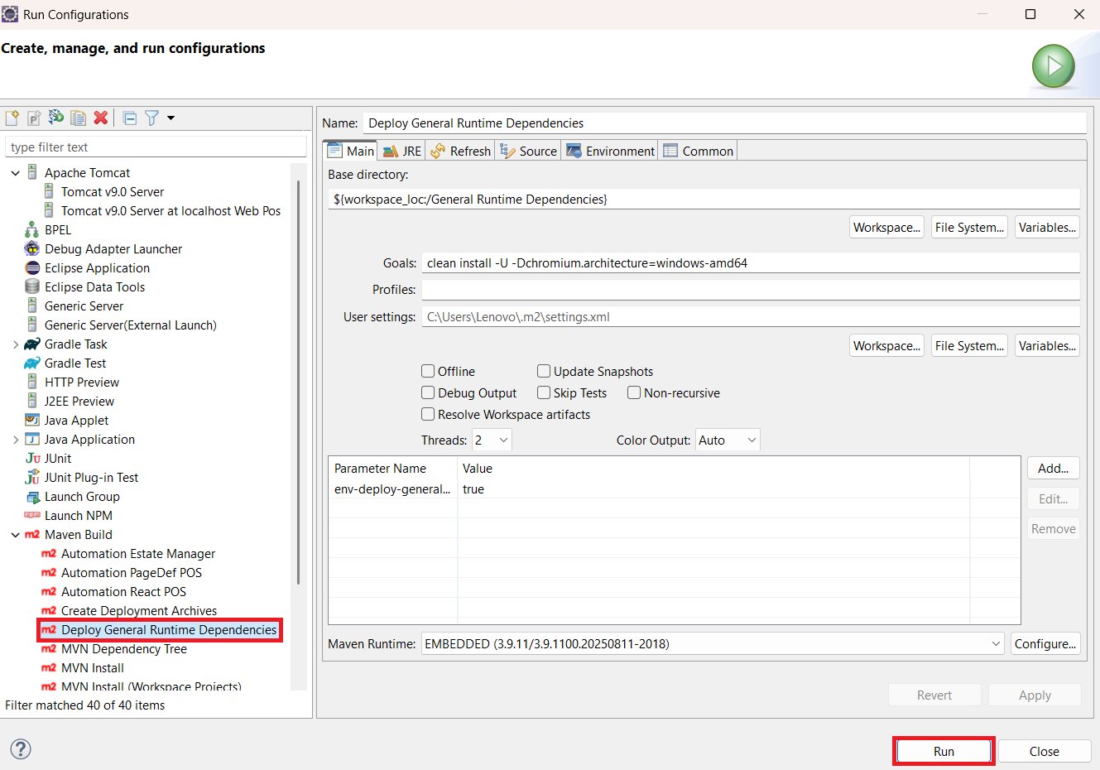The height and width of the screenshot is (770, 1100).
Task: Click help question mark icon
Action: point(21,749)
